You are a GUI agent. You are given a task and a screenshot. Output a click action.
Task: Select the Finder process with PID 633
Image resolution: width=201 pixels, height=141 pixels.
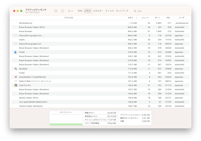coord(100,73)
